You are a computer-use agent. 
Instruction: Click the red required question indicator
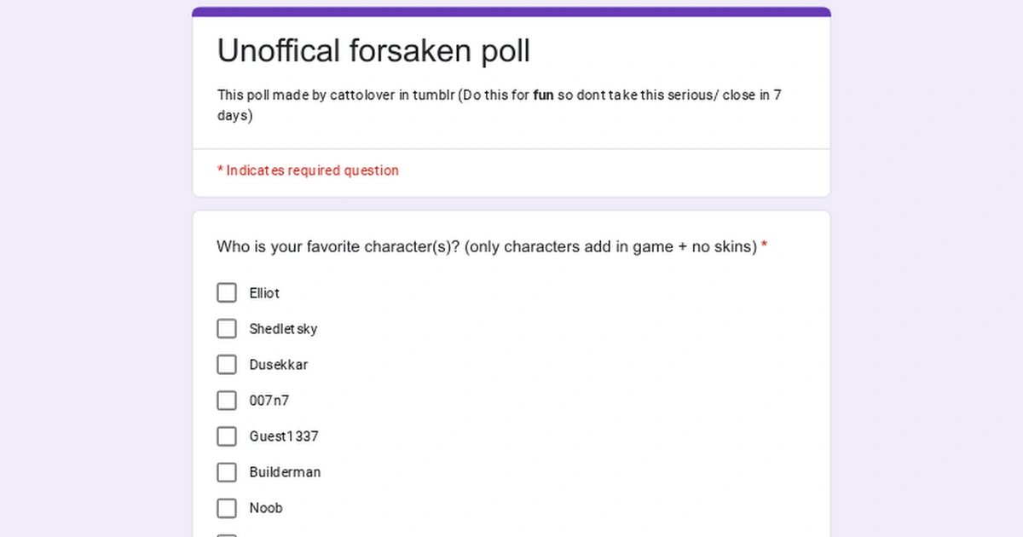point(308,170)
